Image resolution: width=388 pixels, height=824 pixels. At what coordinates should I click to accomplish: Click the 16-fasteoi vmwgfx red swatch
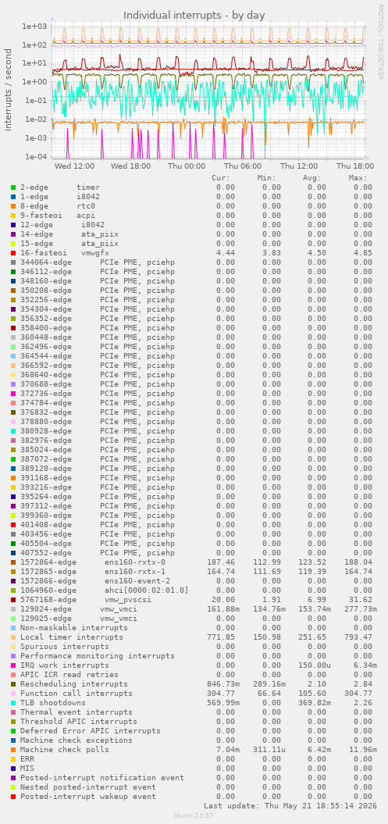(x=12, y=253)
